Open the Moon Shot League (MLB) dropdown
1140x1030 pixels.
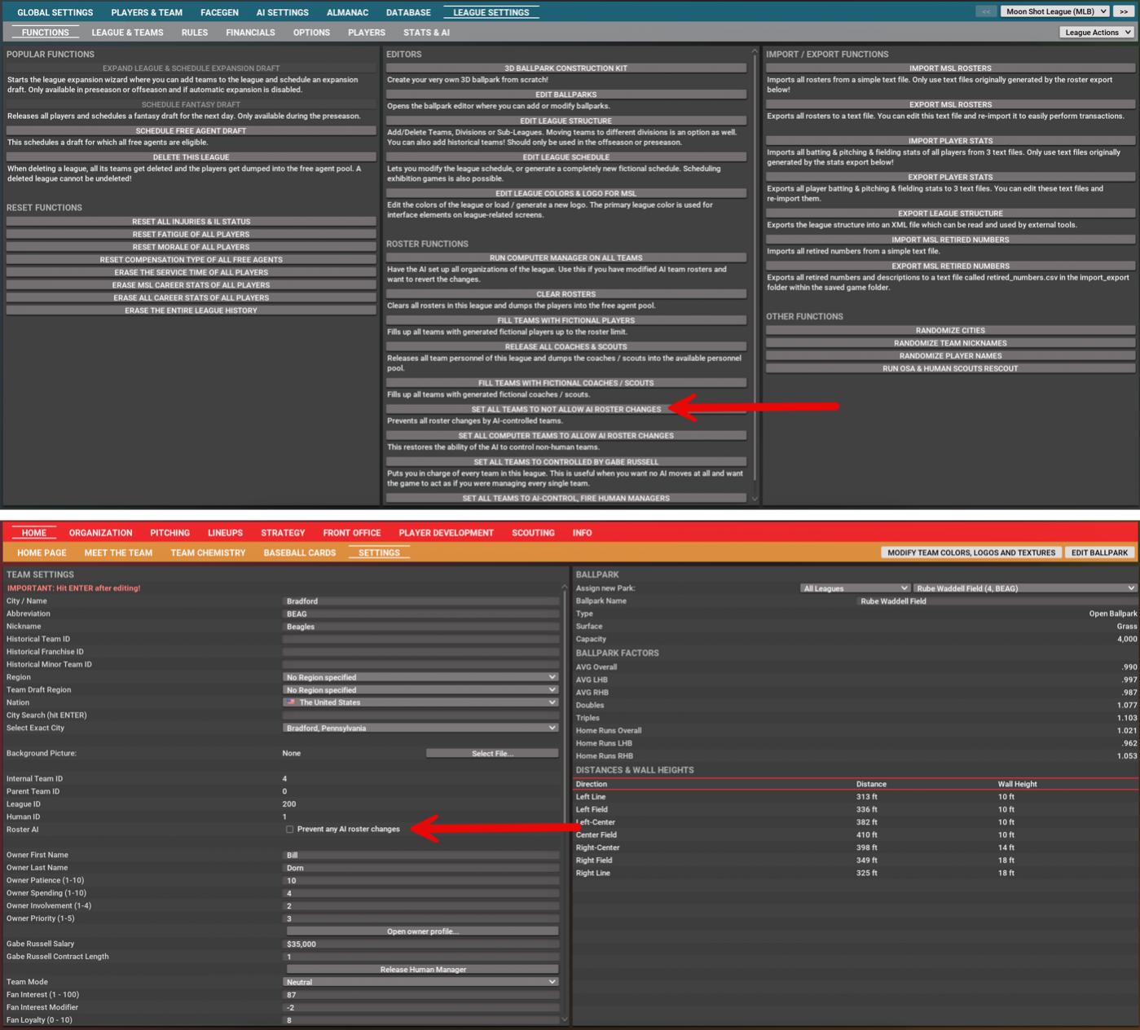[1054, 11]
